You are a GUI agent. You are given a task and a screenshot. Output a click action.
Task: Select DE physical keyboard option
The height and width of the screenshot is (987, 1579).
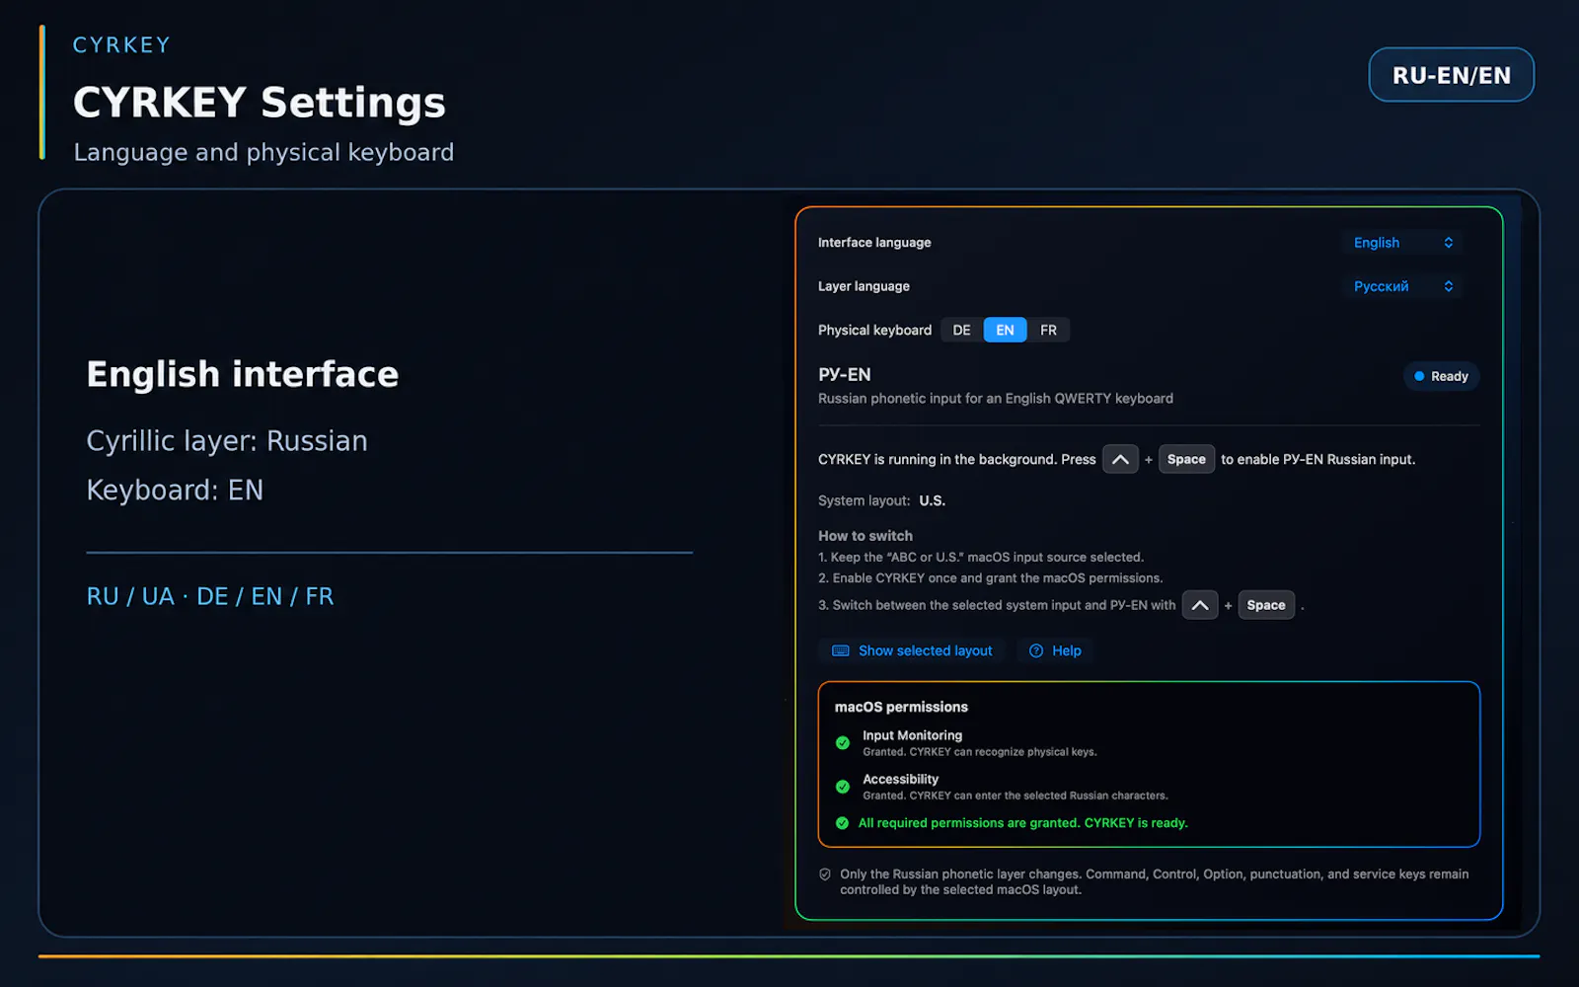point(961,330)
